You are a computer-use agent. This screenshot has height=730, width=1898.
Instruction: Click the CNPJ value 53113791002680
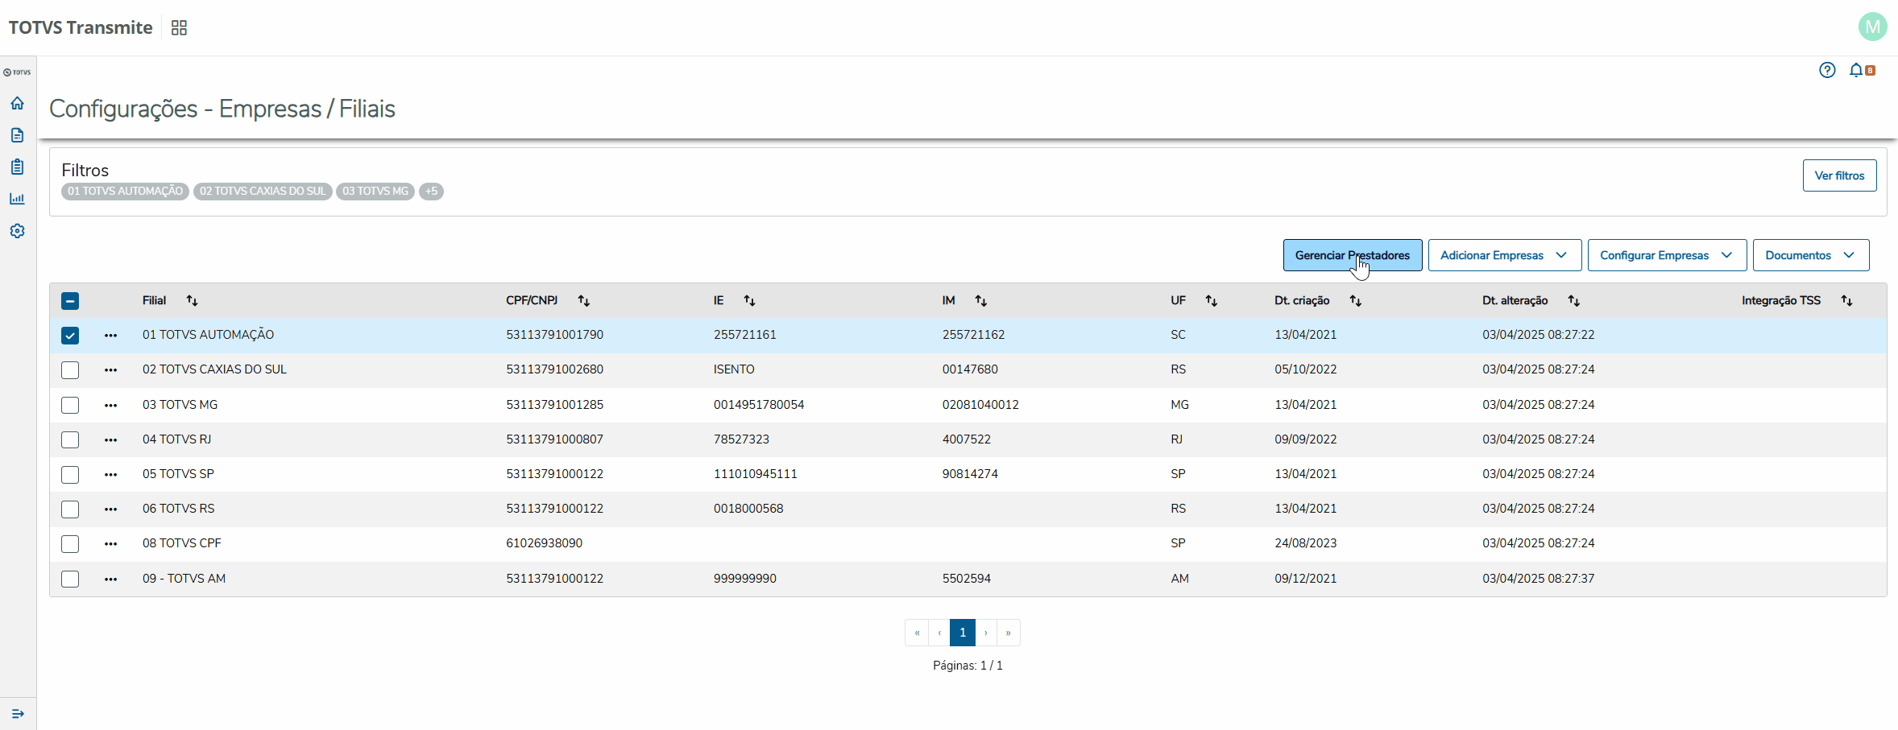tap(554, 369)
